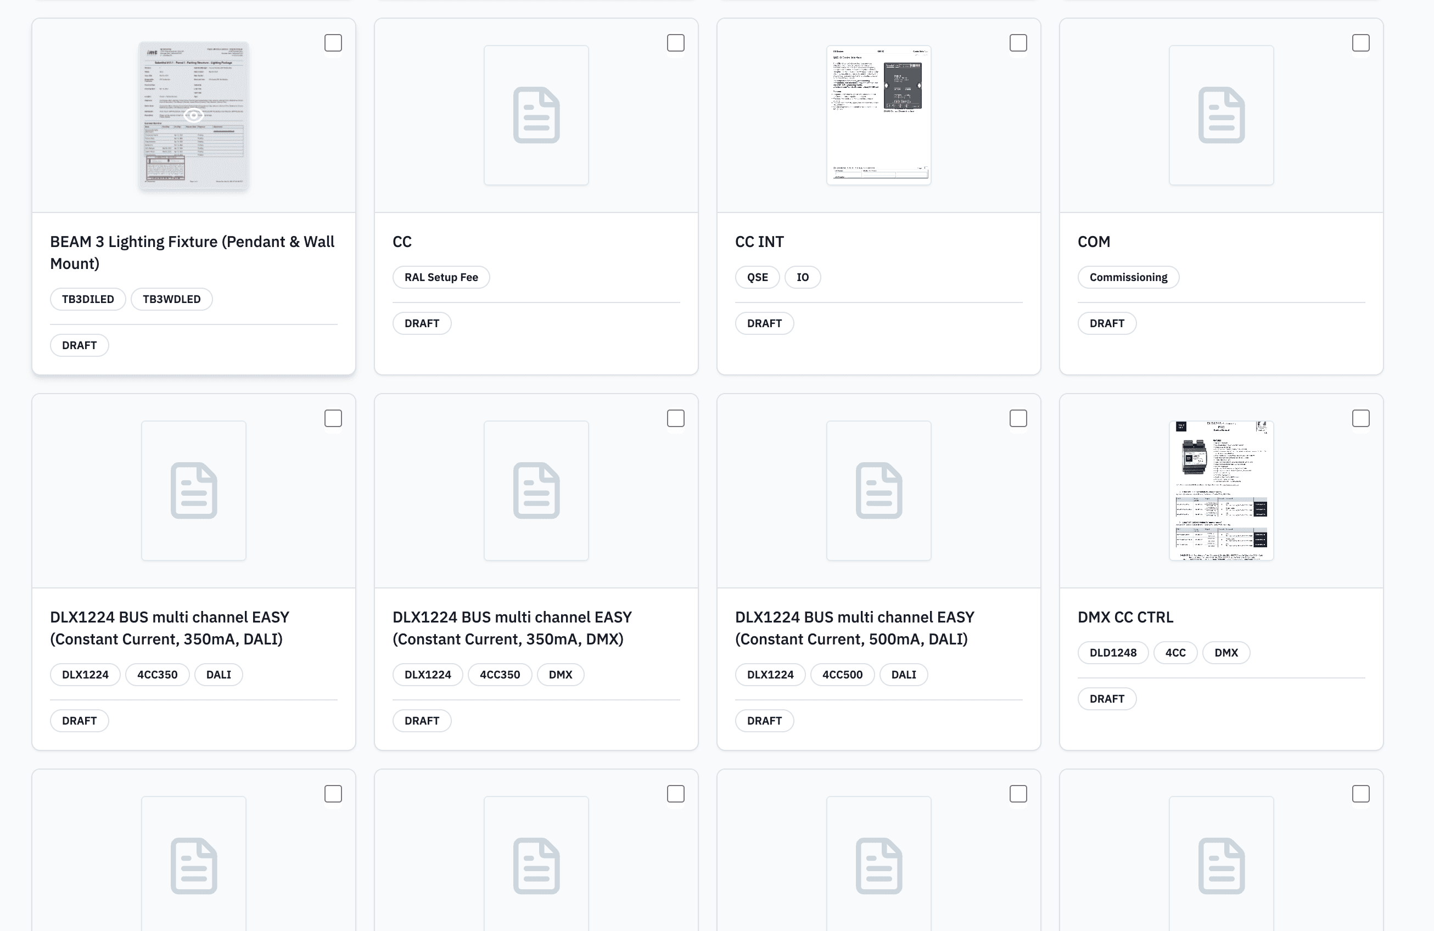Click the COM card document placeholder icon
Viewport: 1434px width, 931px height.
click(1222, 115)
